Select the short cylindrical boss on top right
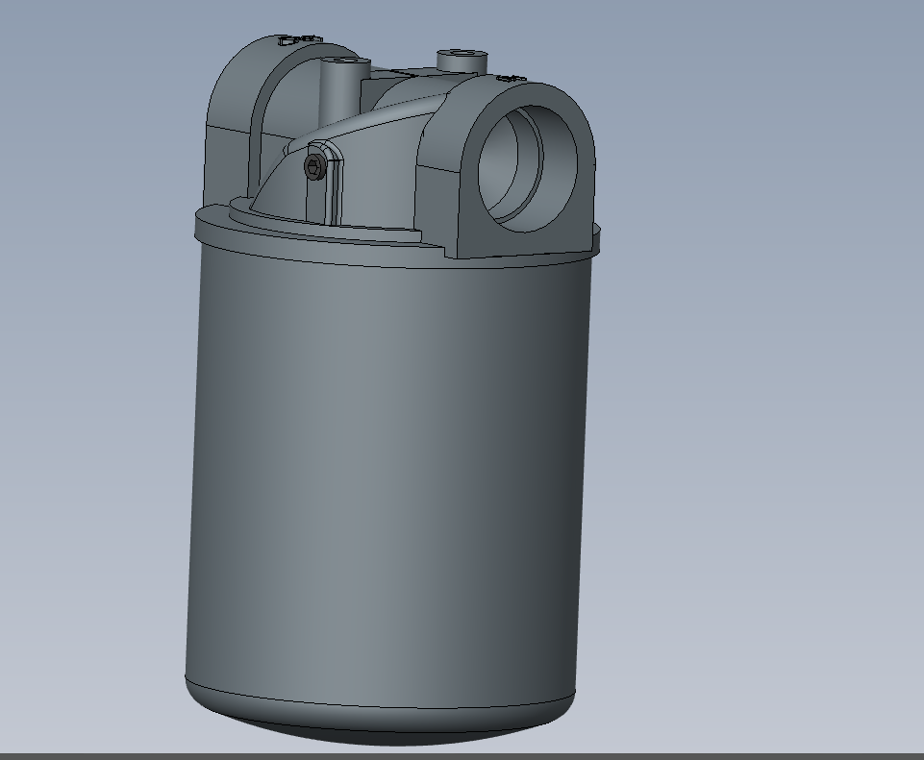Image resolution: width=924 pixels, height=760 pixels. (x=462, y=61)
